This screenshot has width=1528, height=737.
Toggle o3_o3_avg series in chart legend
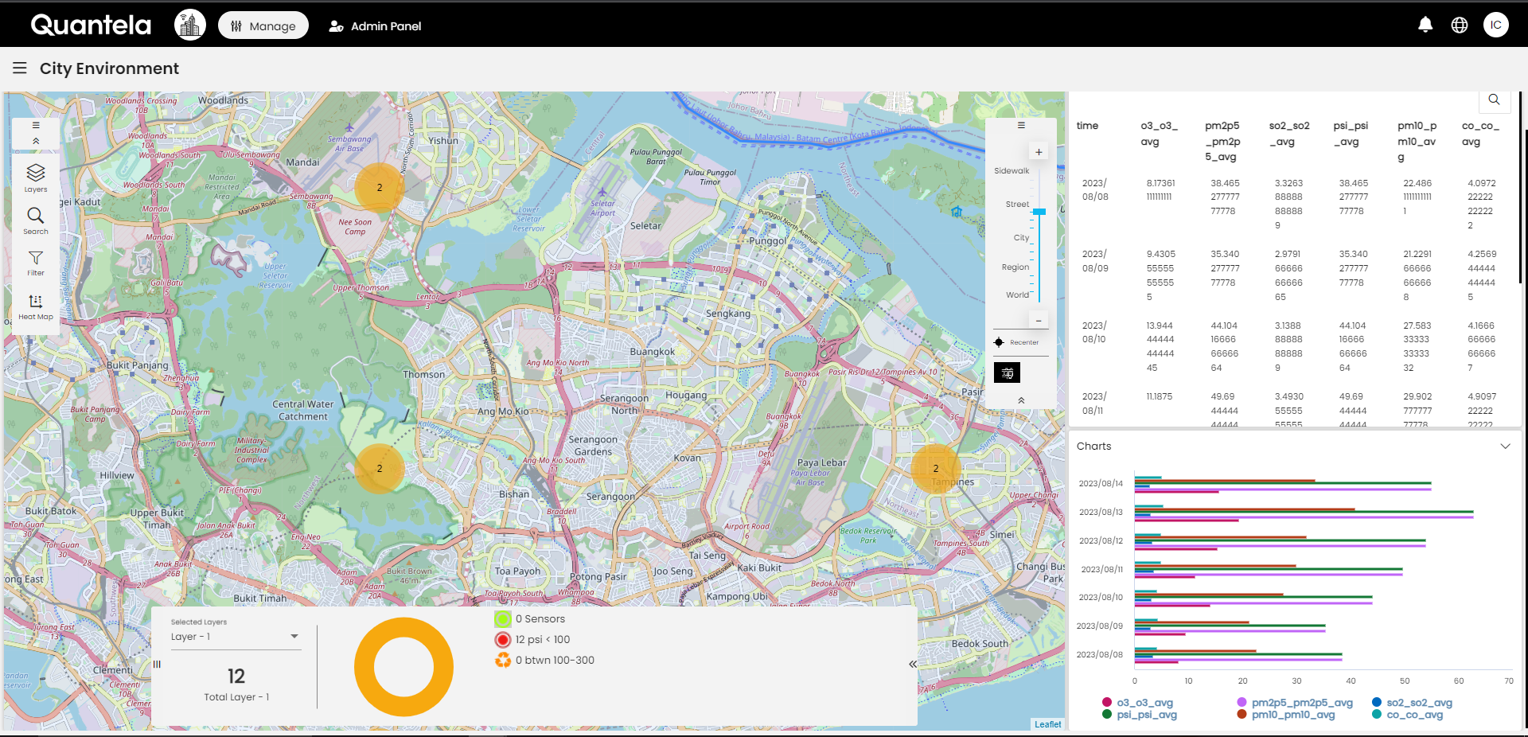(x=1138, y=703)
